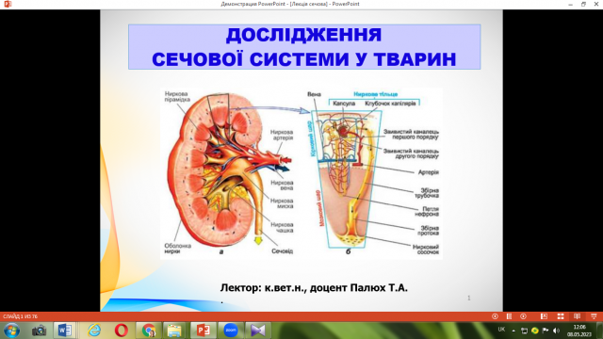Open Google Chrome from taskbar
Image resolution: width=603 pixels, height=339 pixels.
click(x=149, y=331)
